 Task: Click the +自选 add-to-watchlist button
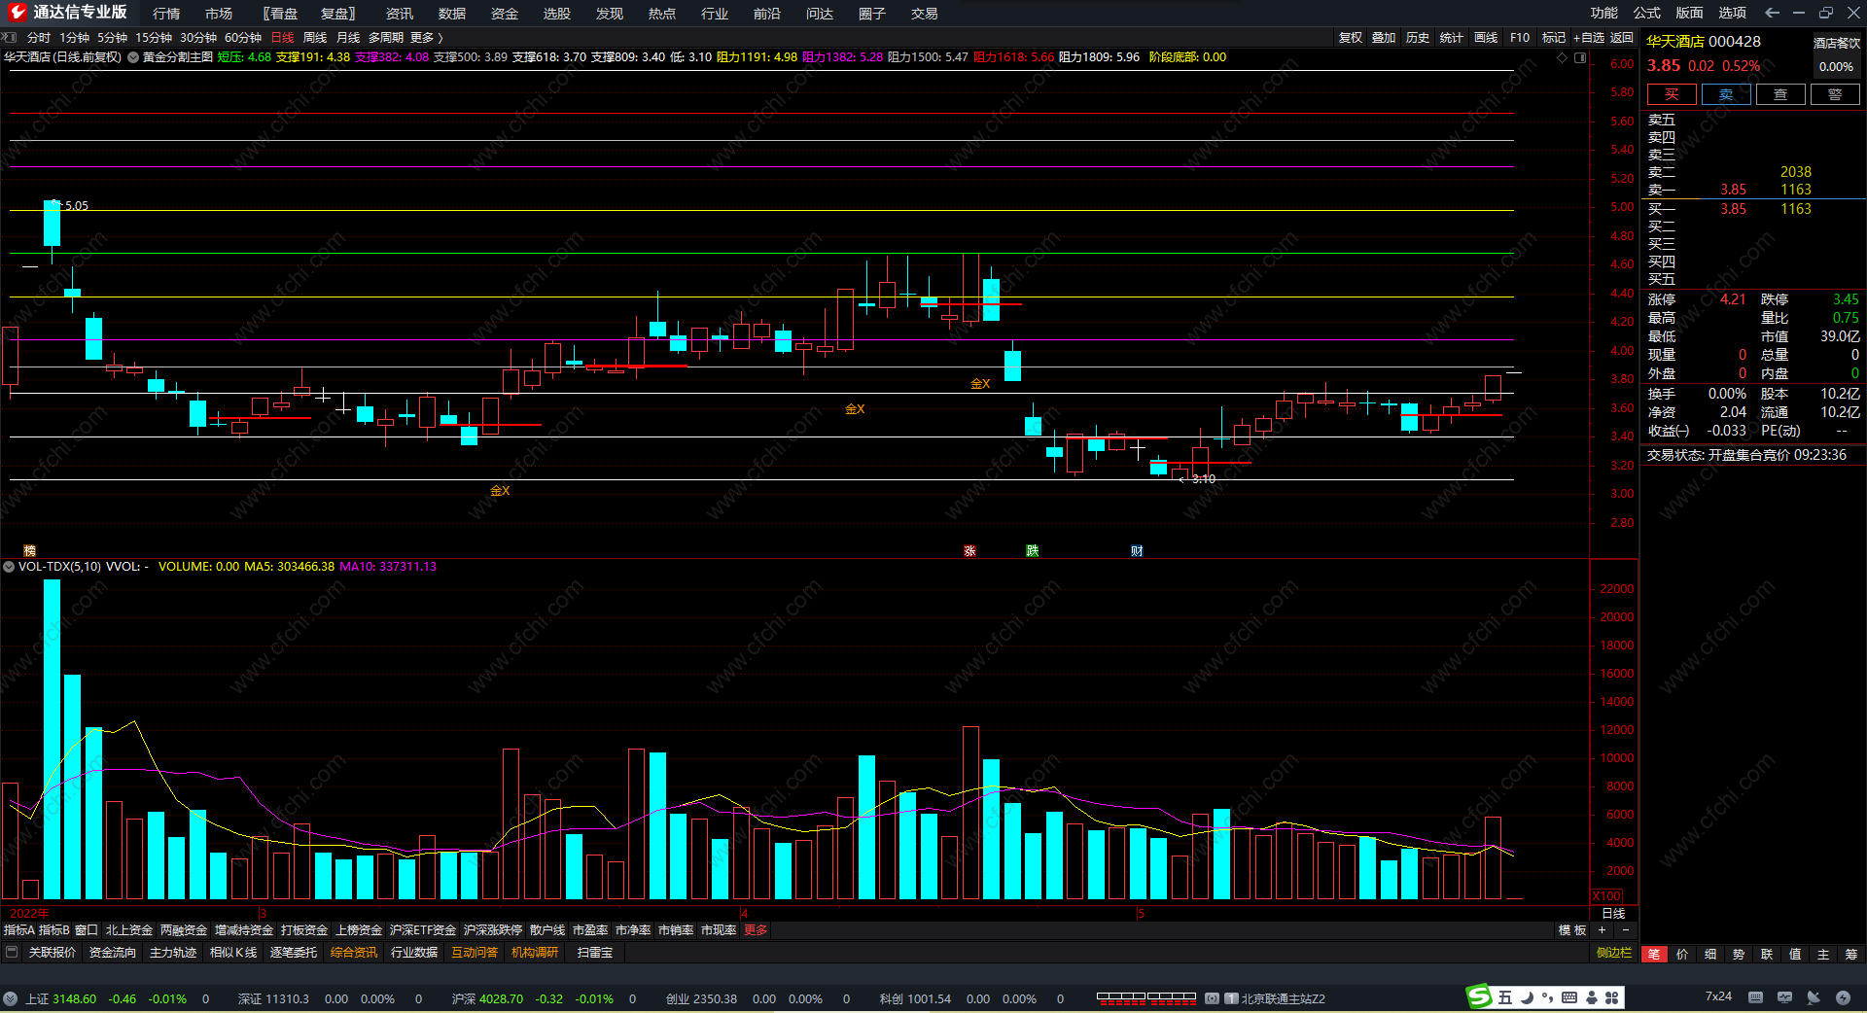[x=1589, y=37]
